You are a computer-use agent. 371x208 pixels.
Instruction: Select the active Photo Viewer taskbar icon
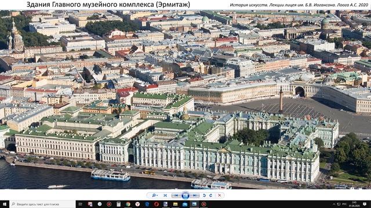[x=194, y=204]
